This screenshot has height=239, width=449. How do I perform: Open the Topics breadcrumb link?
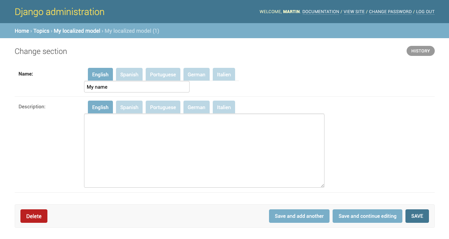(41, 31)
